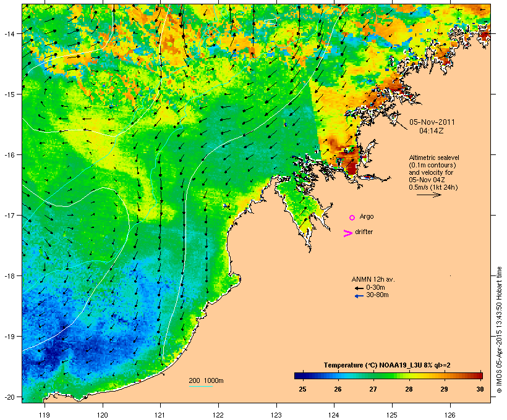This screenshot has width=507, height=420.
Task: Click the IMOS copyright timestamp text
Action: [x=499, y=330]
